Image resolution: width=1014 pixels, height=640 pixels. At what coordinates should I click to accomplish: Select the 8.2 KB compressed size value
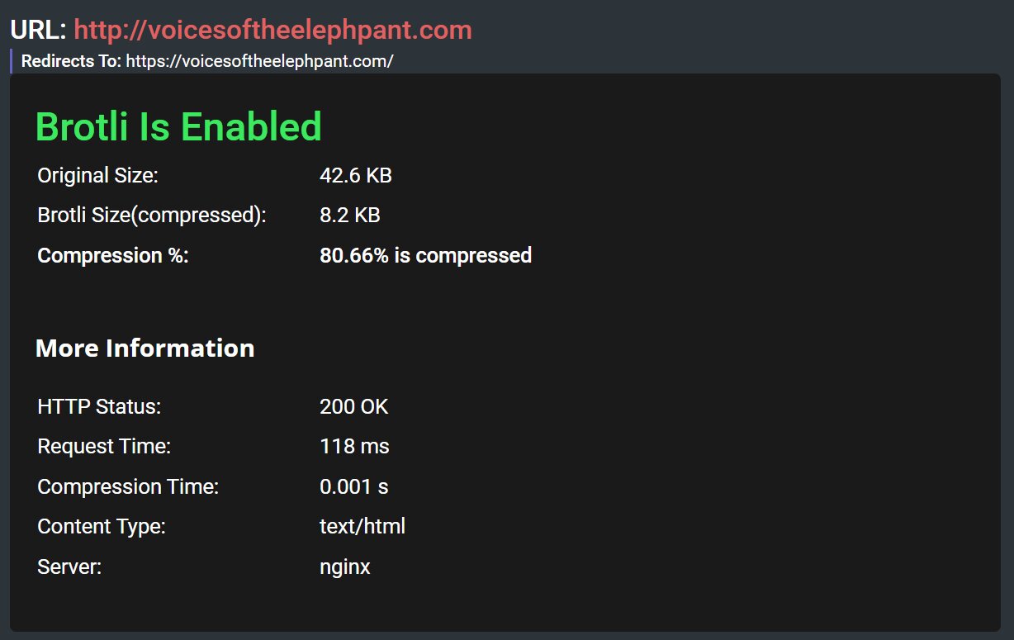tap(349, 216)
